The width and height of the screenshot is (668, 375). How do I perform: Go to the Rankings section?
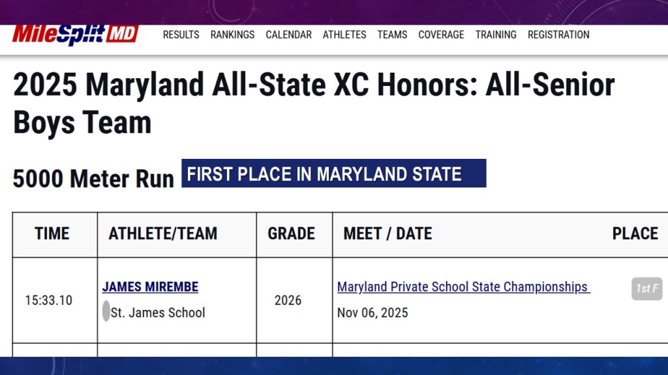(232, 35)
